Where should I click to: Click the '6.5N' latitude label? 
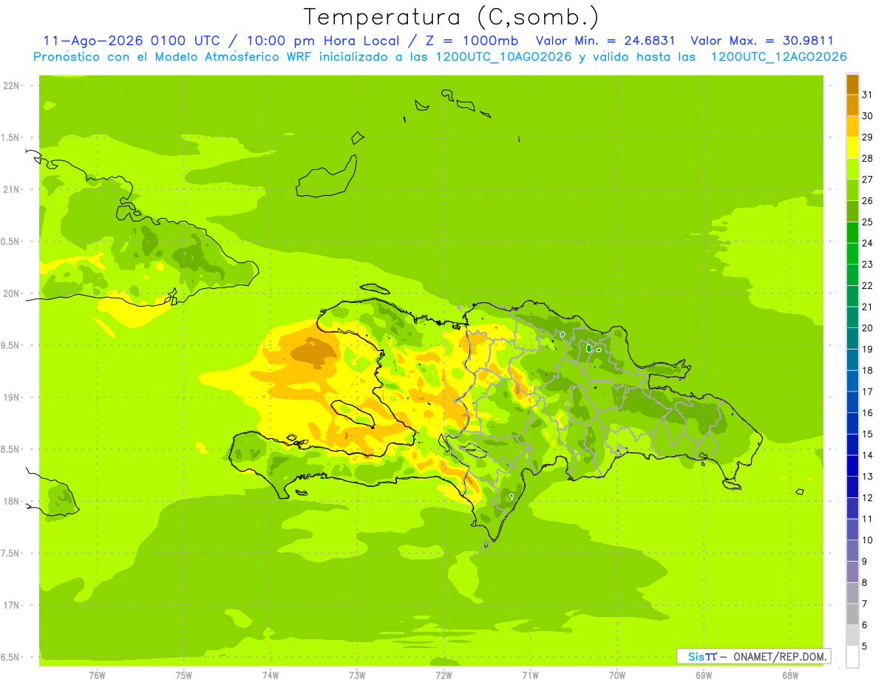tap(10, 657)
